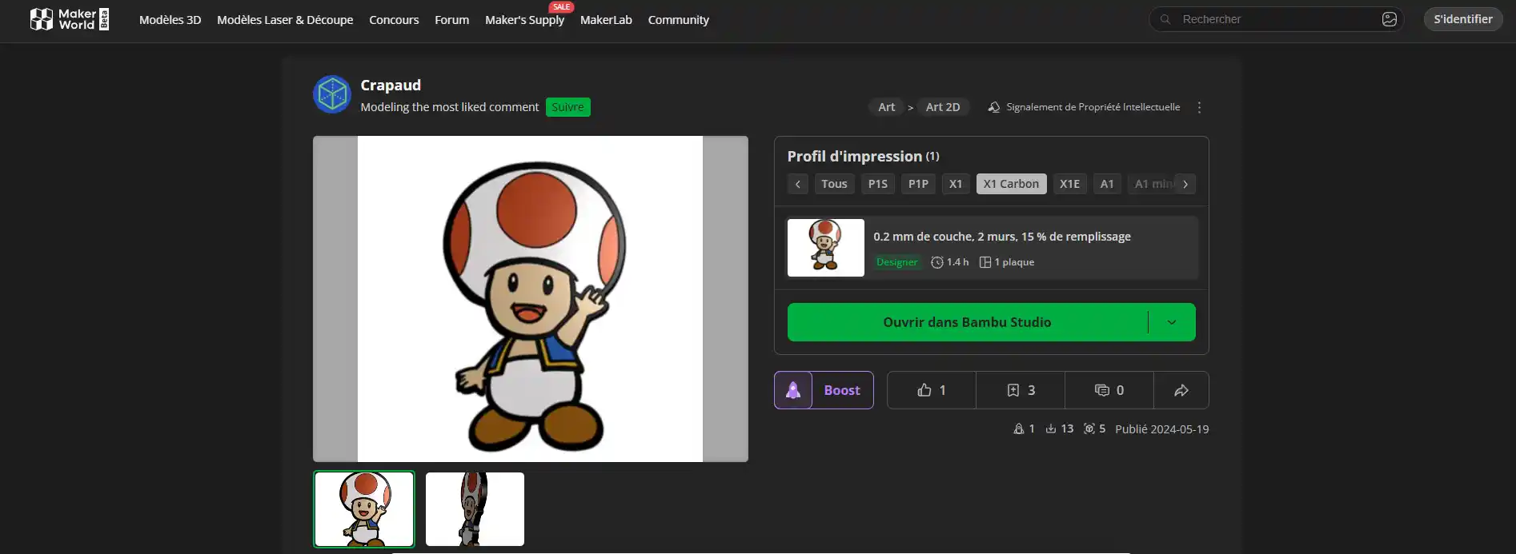Select the A1 printer filter
The width and height of the screenshot is (1516, 554).
(1107, 184)
